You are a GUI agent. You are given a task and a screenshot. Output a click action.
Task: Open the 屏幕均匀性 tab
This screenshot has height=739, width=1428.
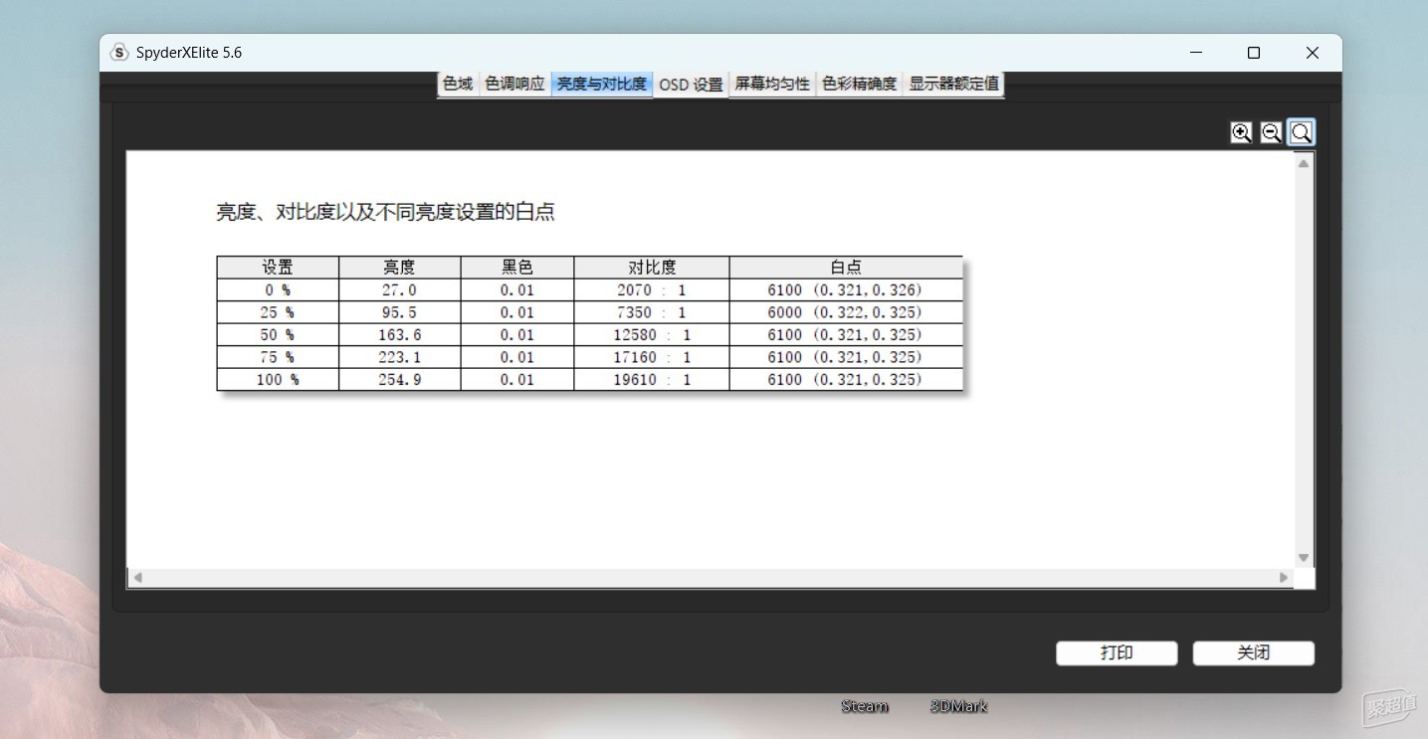click(x=772, y=85)
